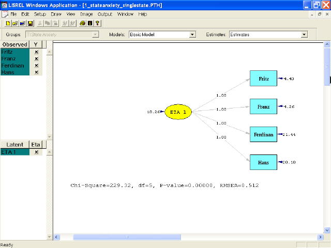Toggle the Y checkbox for Ferdinan

[x=36, y=66]
